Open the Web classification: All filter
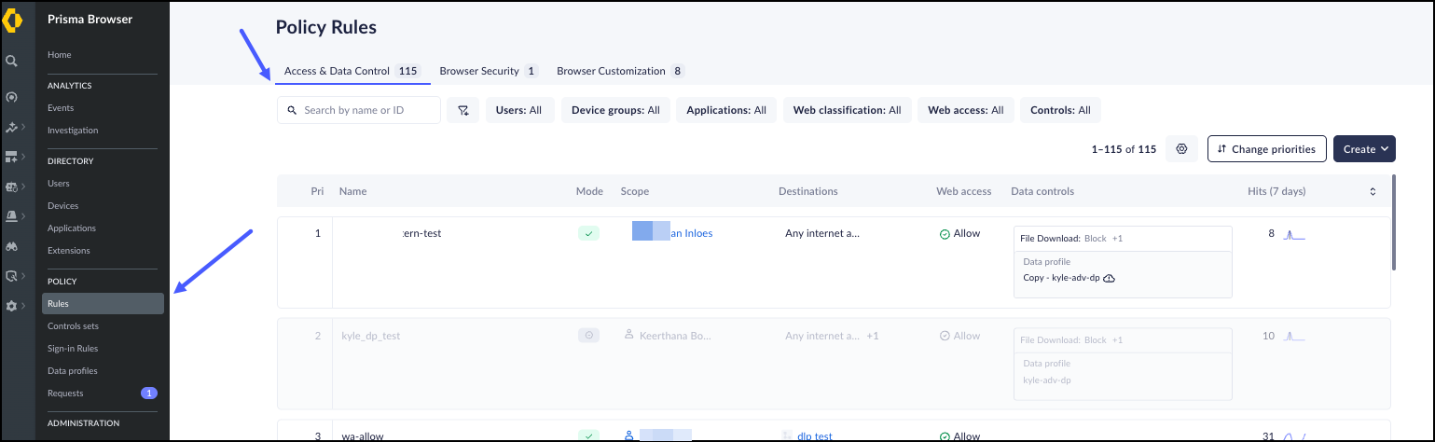This screenshot has height=442, width=1435. [847, 110]
